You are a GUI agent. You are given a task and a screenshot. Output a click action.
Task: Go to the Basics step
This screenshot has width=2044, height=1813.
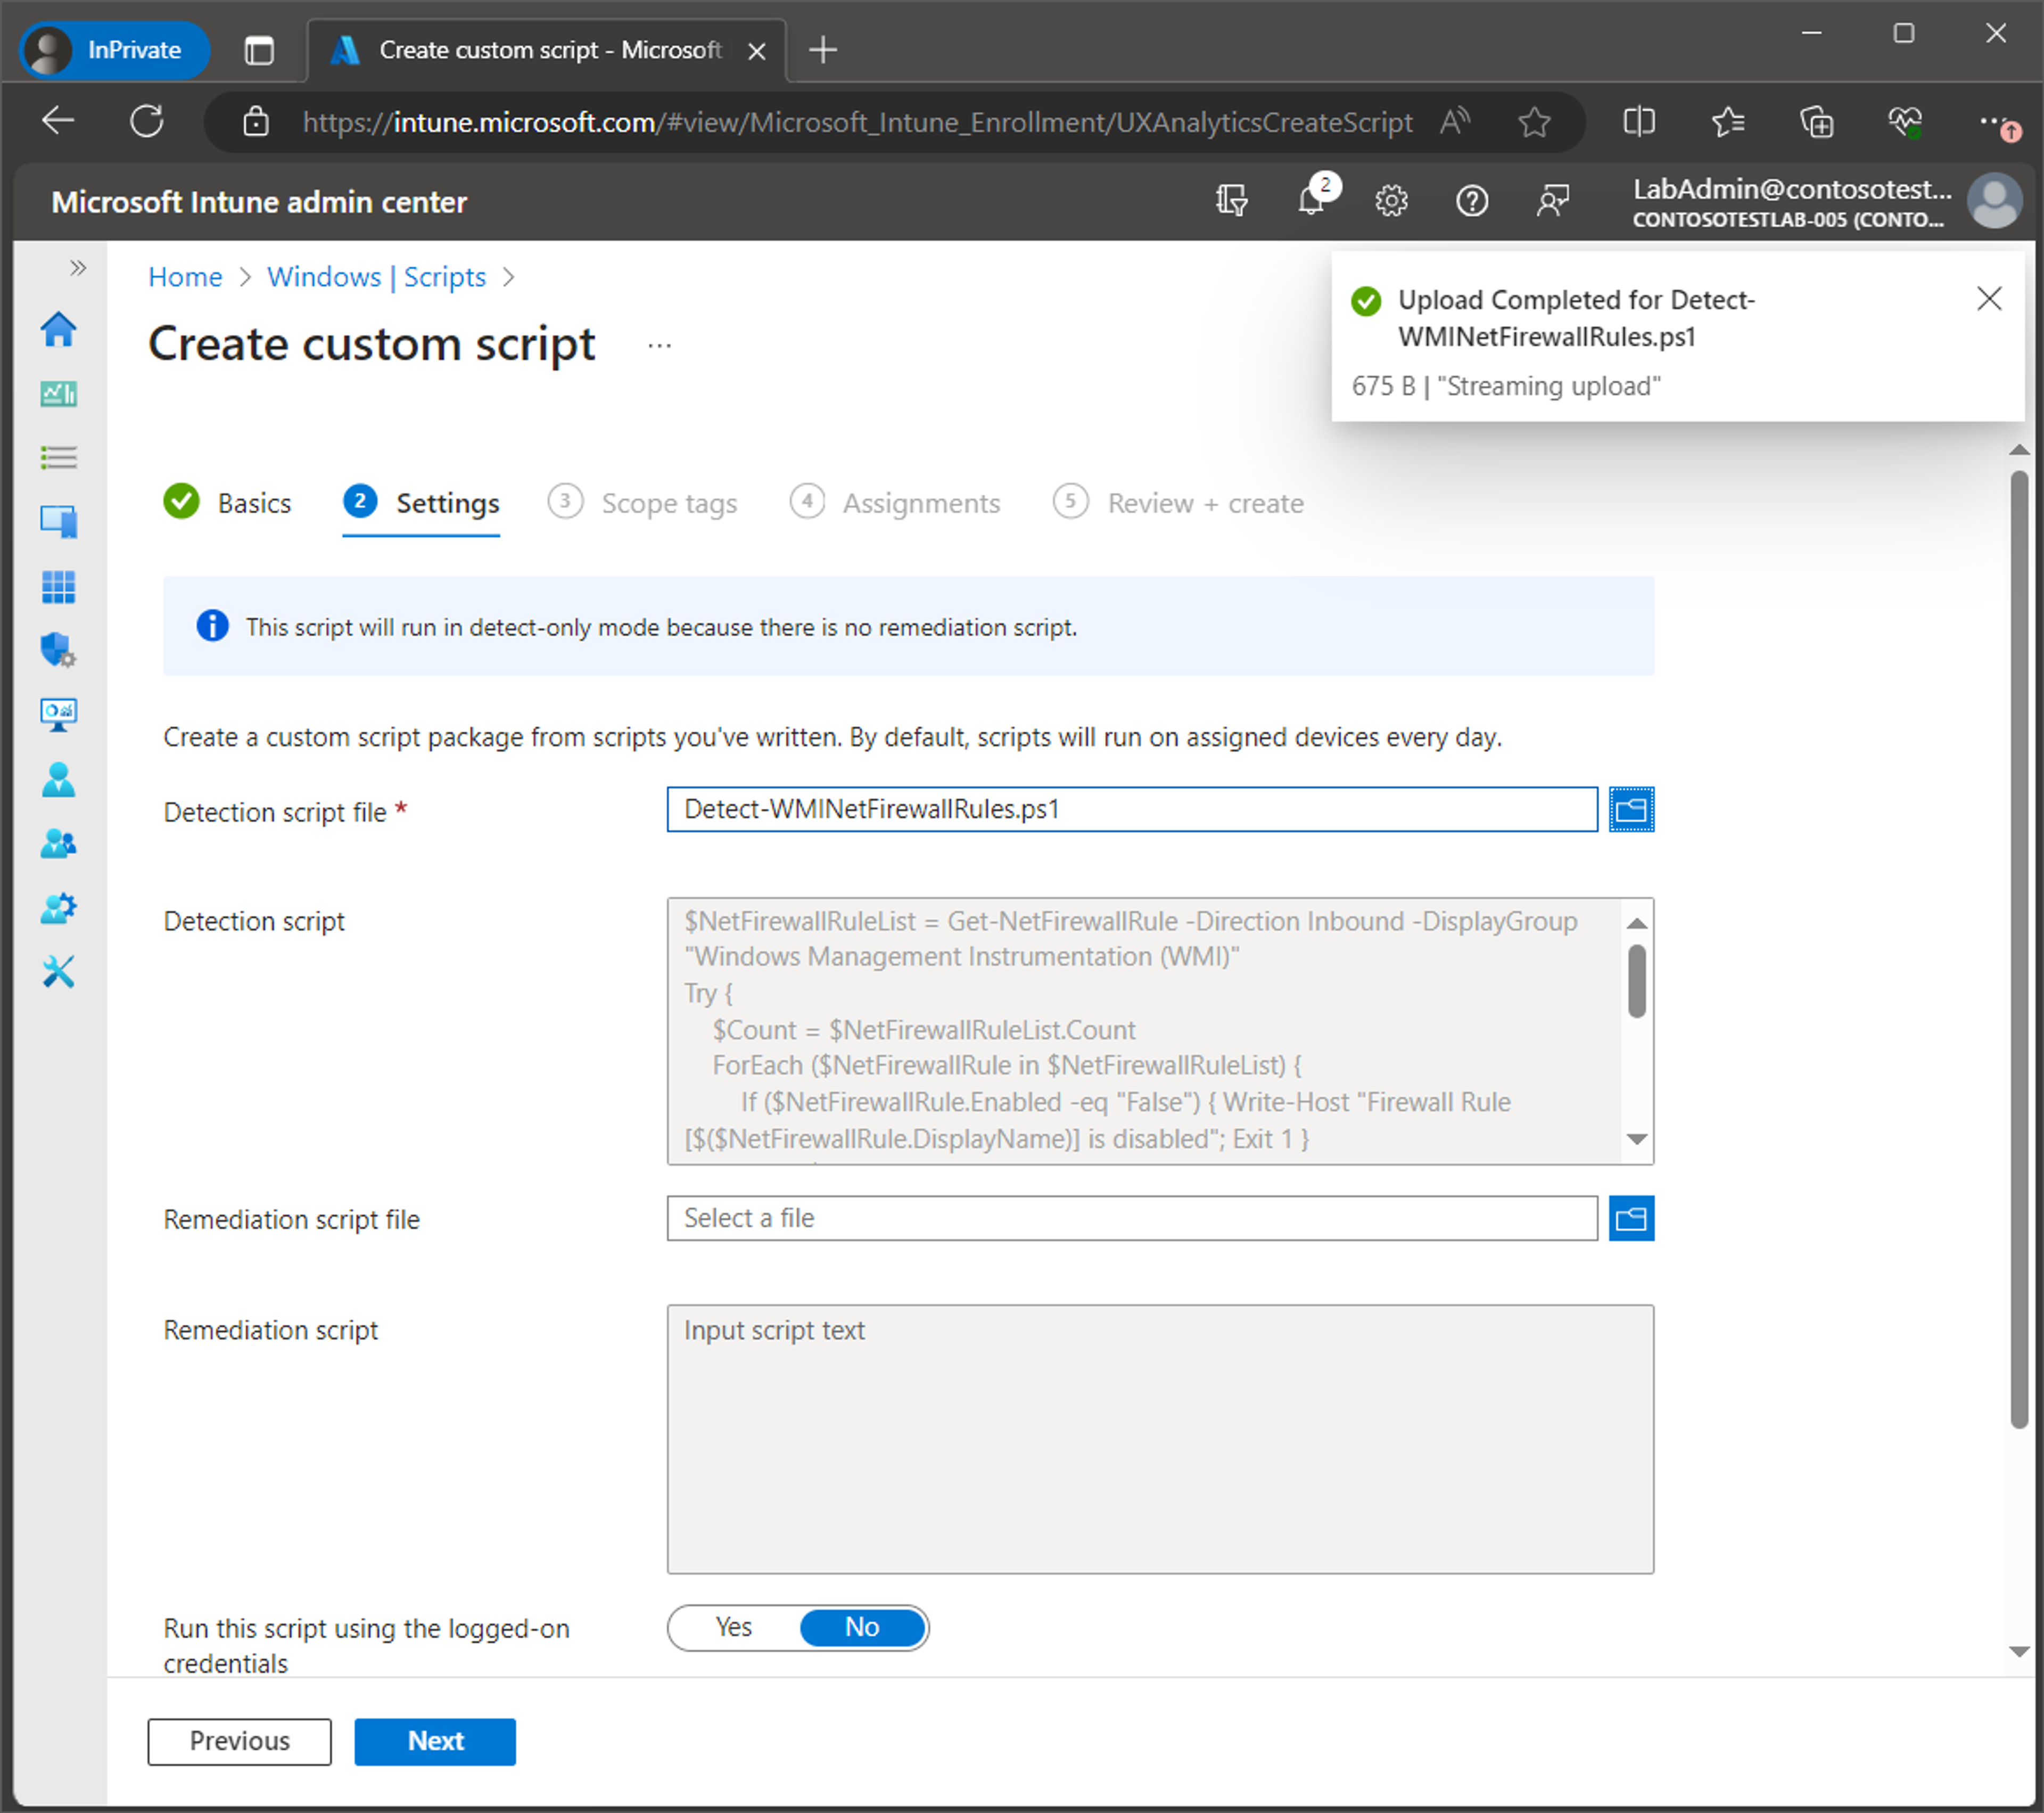tap(228, 502)
